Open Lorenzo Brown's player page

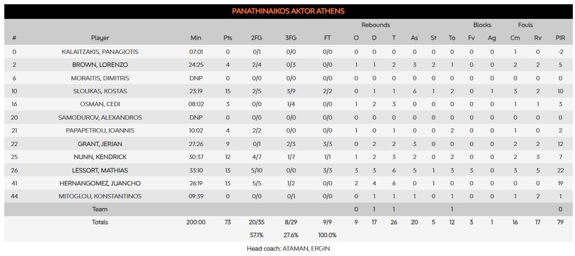(100, 65)
